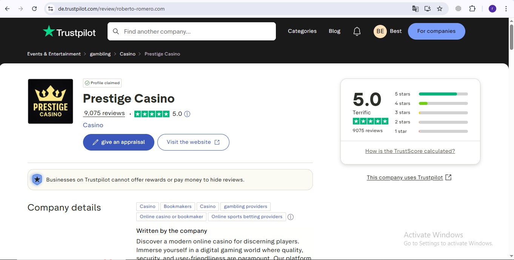Click the address bar URL
Viewport: 514px width, 260px height.
click(111, 9)
